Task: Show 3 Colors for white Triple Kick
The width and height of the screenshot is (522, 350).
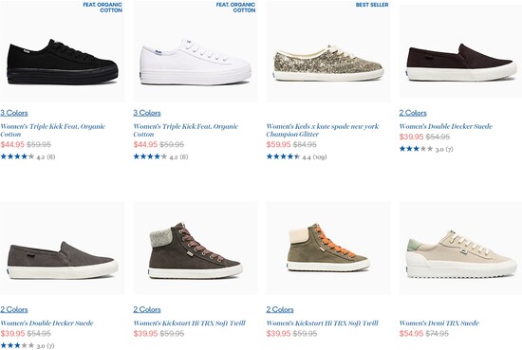Action: click(147, 113)
